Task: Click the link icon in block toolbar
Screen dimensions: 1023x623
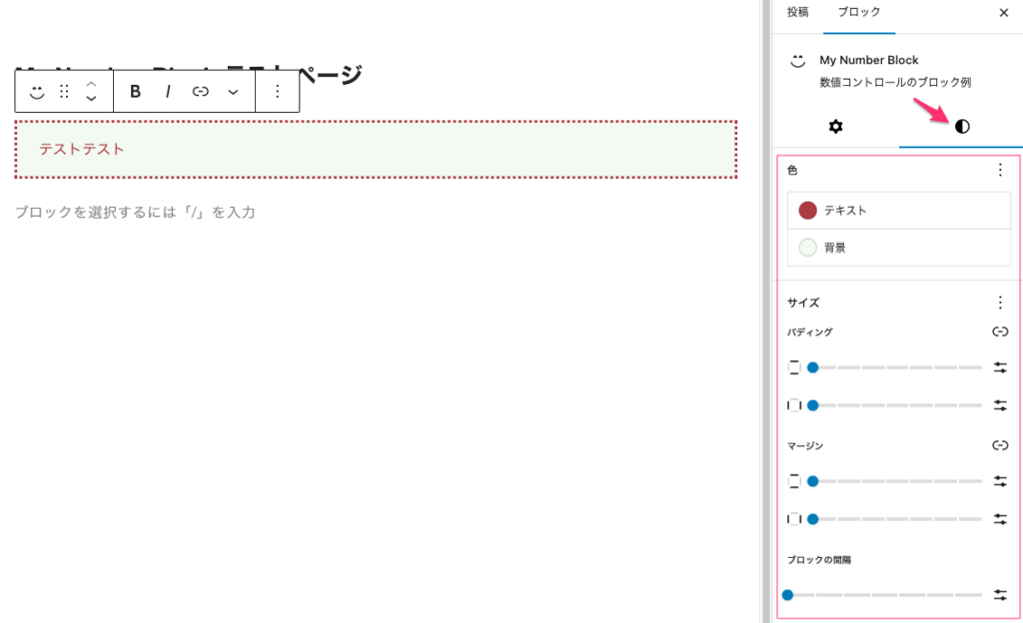Action: (x=200, y=92)
